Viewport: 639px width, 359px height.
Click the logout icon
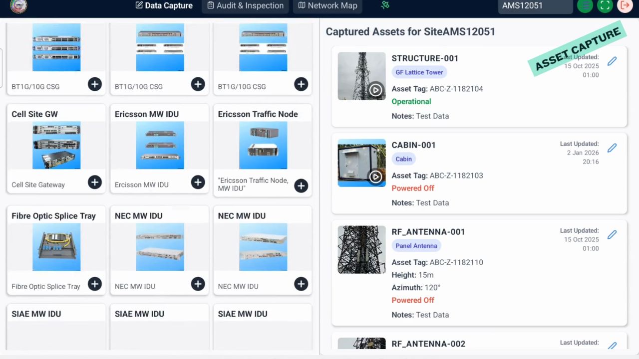(x=625, y=5)
